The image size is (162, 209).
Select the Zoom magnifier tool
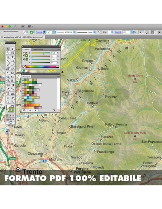click(13, 102)
